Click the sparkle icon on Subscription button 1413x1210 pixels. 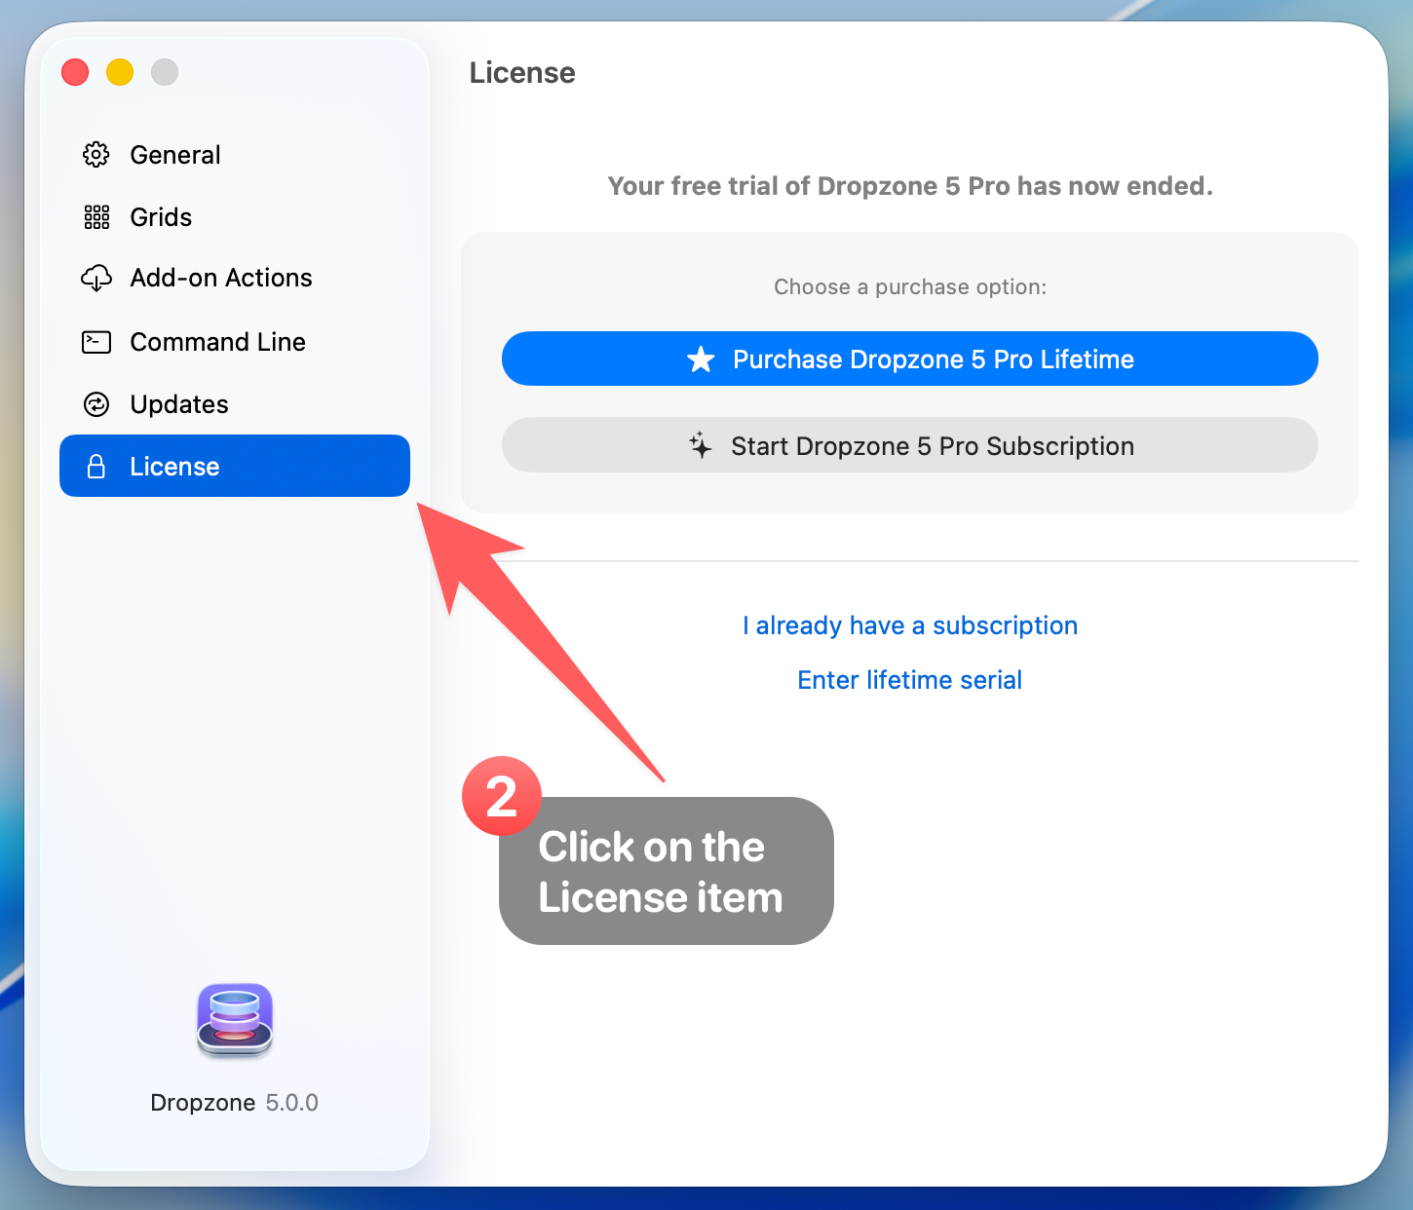click(701, 446)
